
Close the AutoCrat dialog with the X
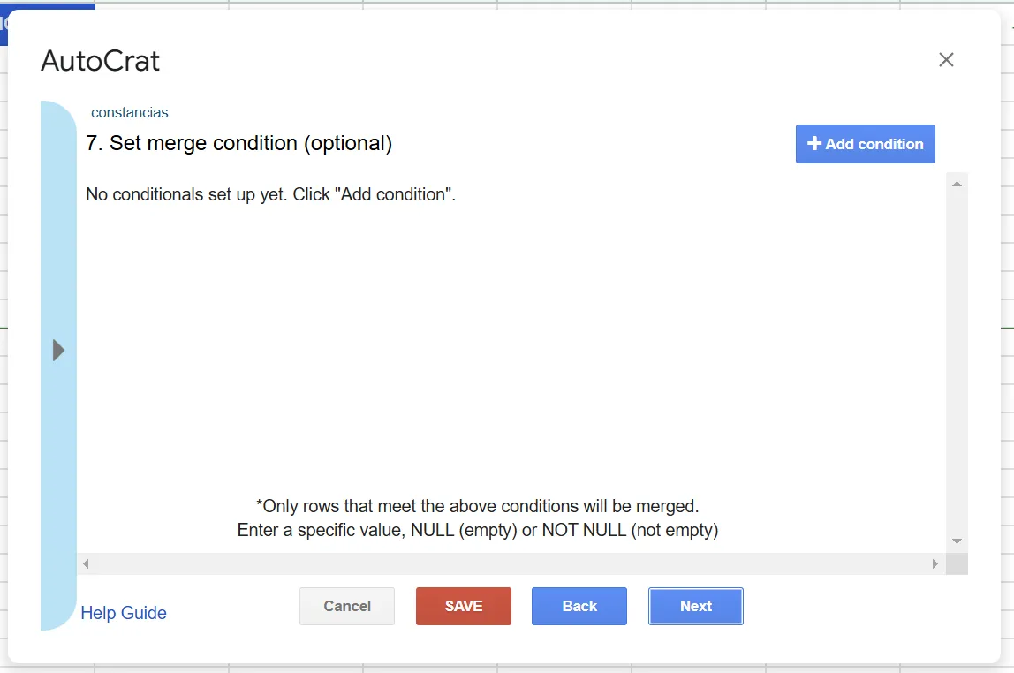click(x=946, y=60)
